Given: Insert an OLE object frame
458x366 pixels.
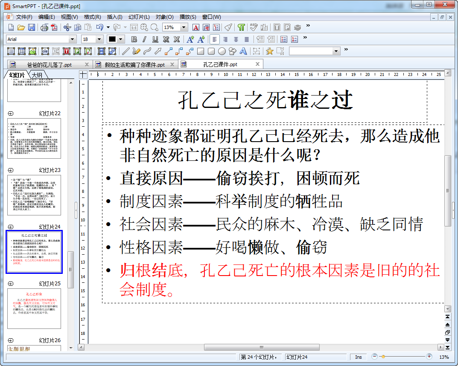Looking at the screenshot, I should pyautogui.click(x=45, y=51).
